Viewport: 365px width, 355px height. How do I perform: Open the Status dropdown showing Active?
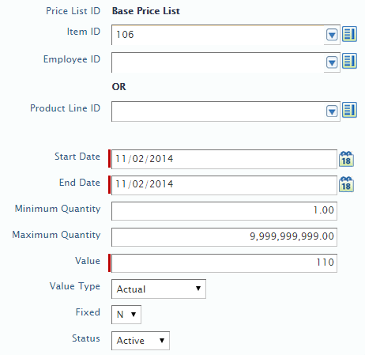(x=141, y=341)
